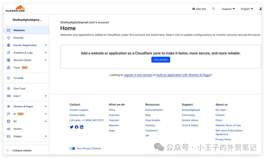Click the Collapse sidebar chevrons icon

click(x=8, y=150)
